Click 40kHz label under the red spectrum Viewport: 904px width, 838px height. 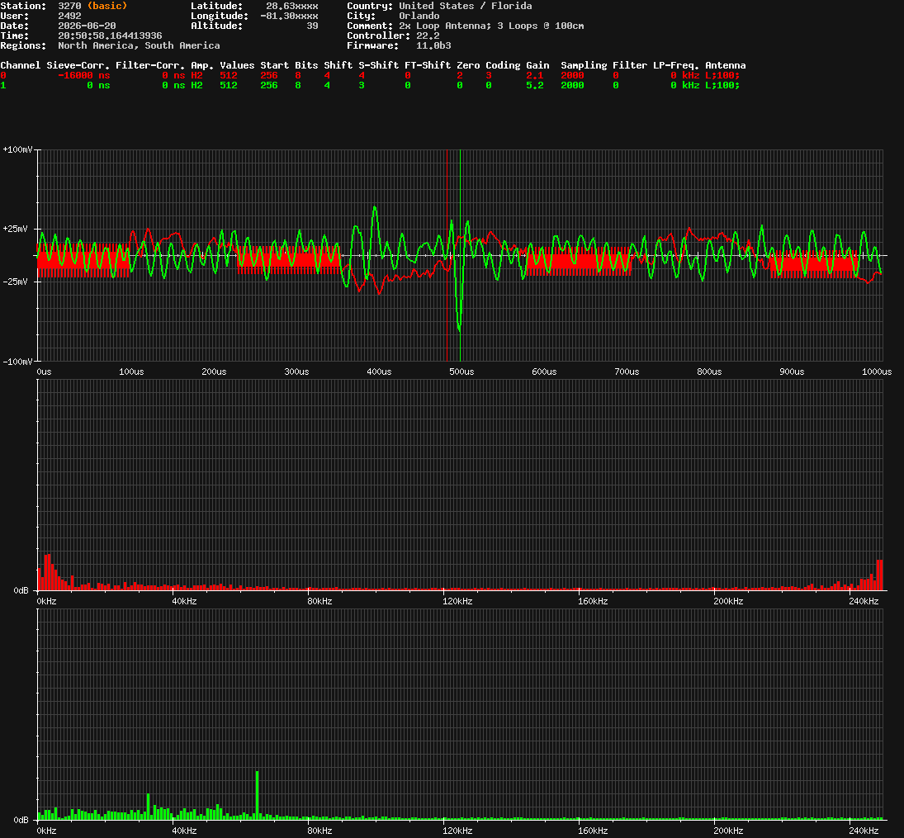point(184,602)
